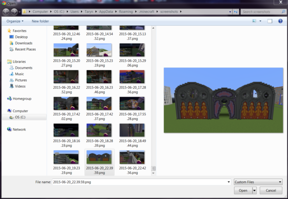Click the change view icon

click(x=253, y=21)
